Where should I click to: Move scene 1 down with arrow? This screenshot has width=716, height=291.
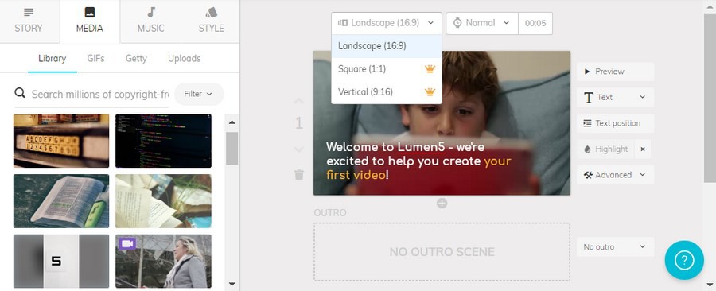[298, 149]
